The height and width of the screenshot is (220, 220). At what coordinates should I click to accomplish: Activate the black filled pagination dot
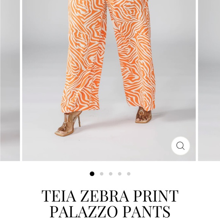[92, 174]
